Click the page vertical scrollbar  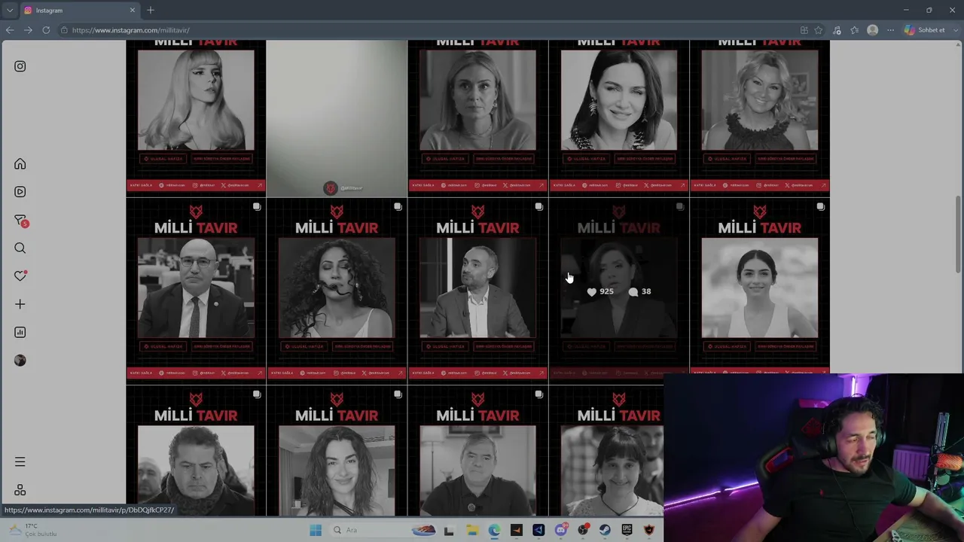pyautogui.click(x=958, y=235)
